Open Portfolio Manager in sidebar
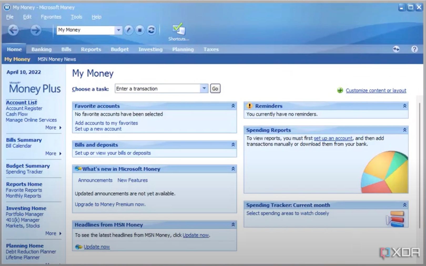The image size is (426, 266). (x=25, y=214)
